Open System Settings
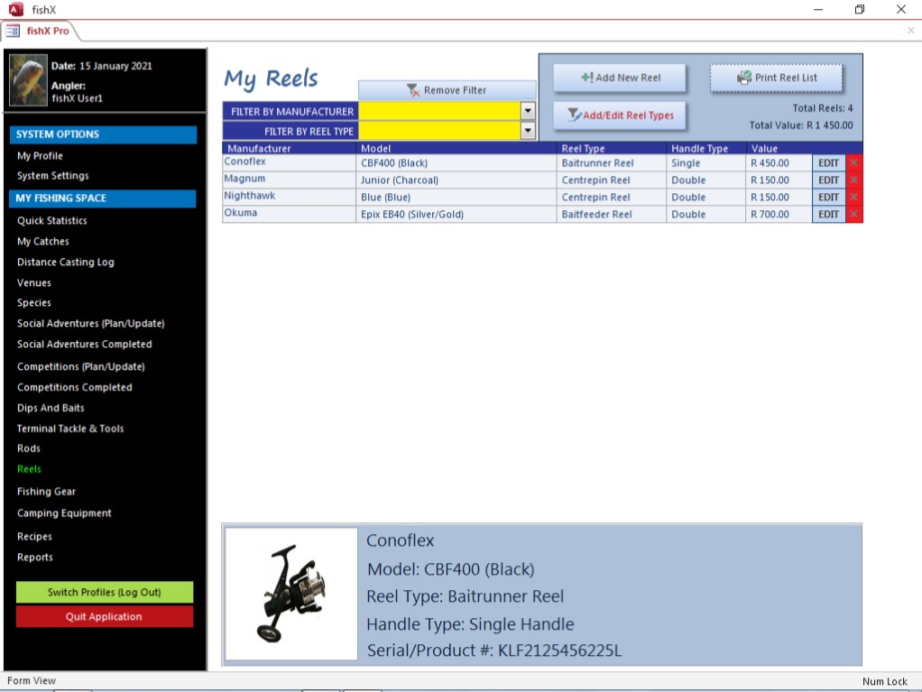The width and height of the screenshot is (922, 692). pyautogui.click(x=53, y=176)
